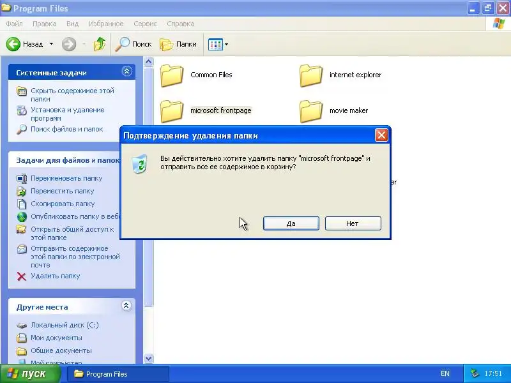Open the Файл menu
The image size is (511, 383).
[x=14, y=24]
